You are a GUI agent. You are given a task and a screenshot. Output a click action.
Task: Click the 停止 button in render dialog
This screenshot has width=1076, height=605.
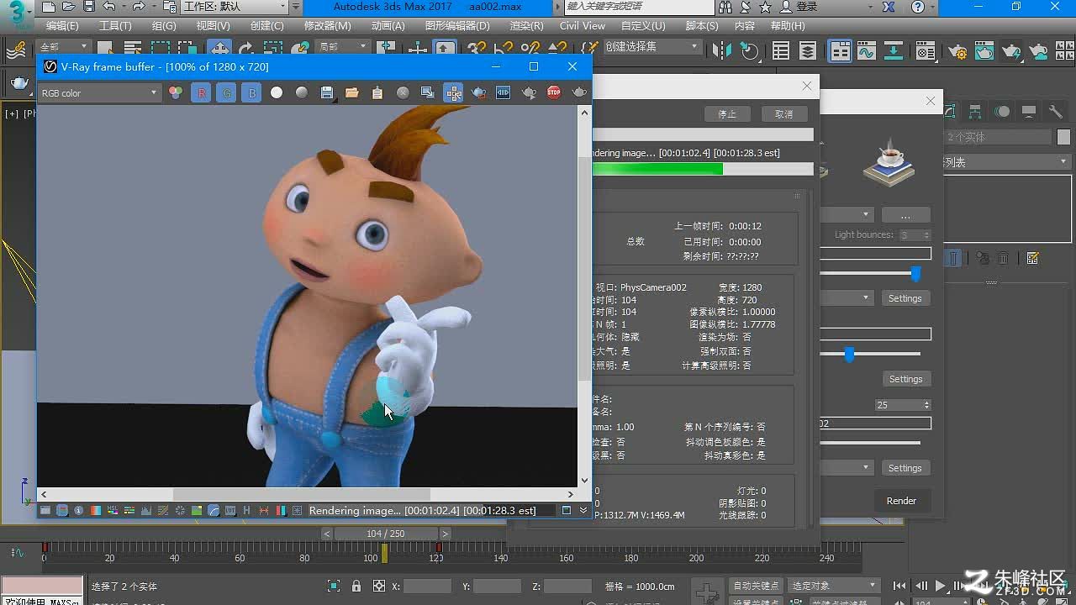point(727,114)
